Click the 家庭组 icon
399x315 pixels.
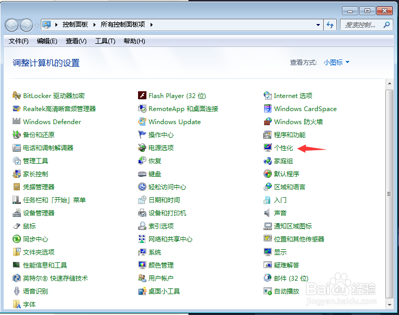(x=267, y=161)
